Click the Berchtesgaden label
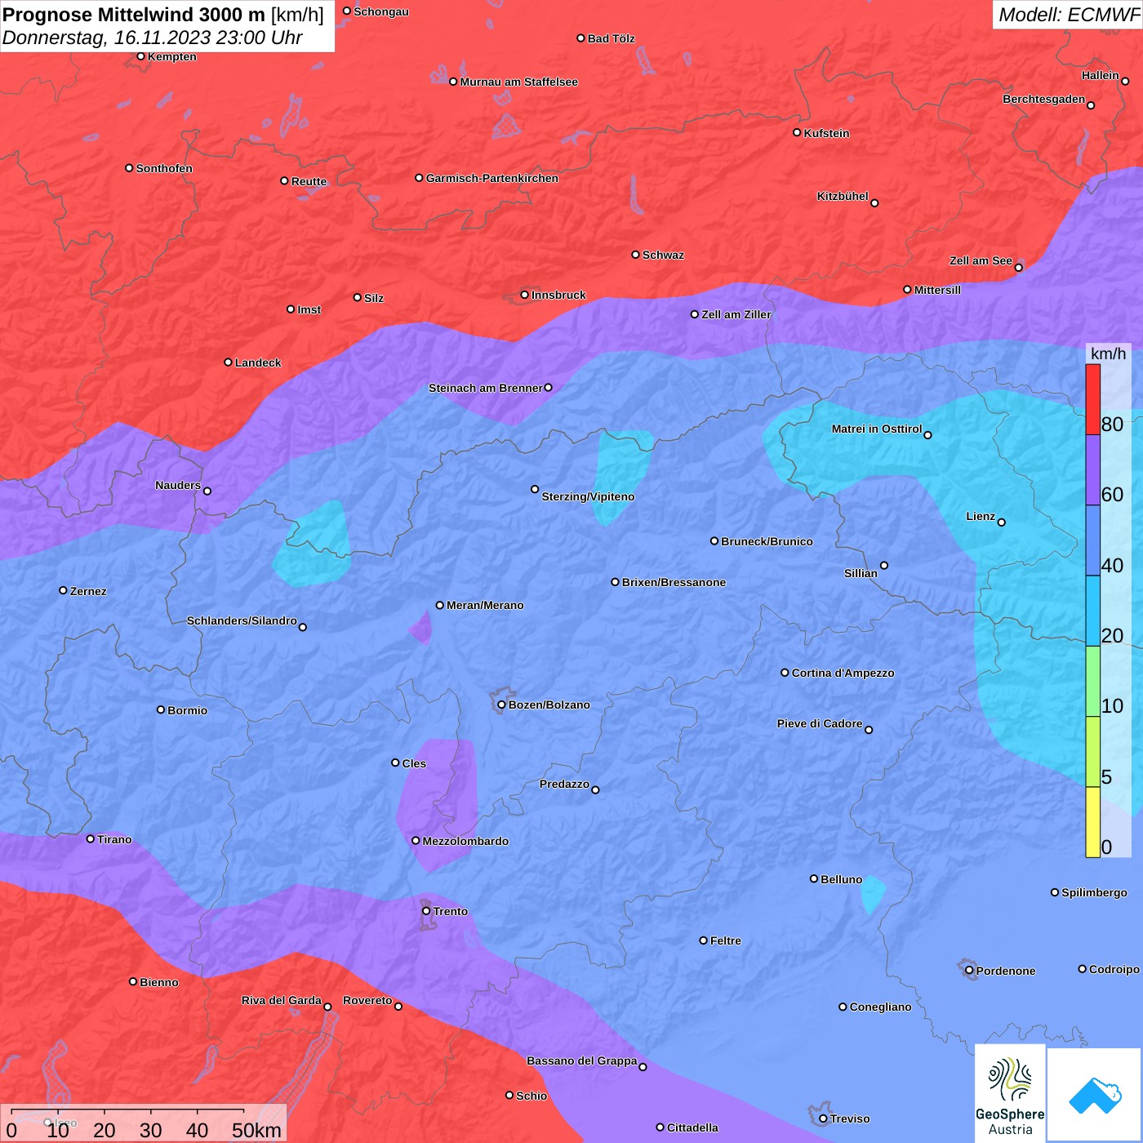This screenshot has height=1143, width=1143. [1043, 100]
